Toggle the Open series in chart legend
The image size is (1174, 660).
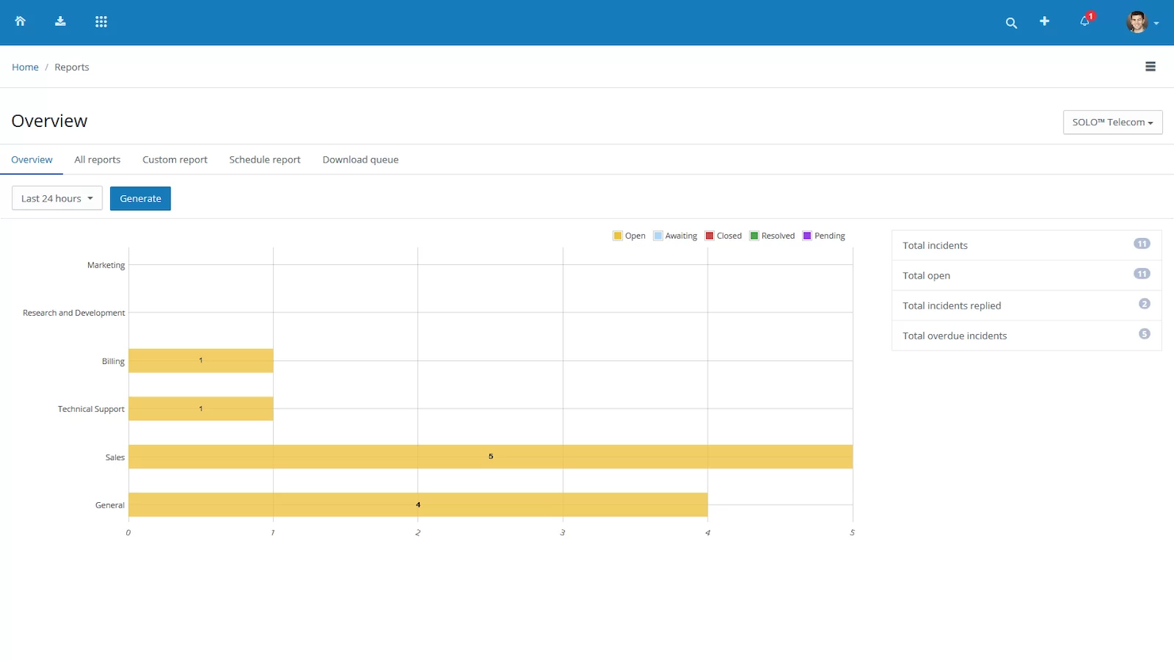coord(629,236)
